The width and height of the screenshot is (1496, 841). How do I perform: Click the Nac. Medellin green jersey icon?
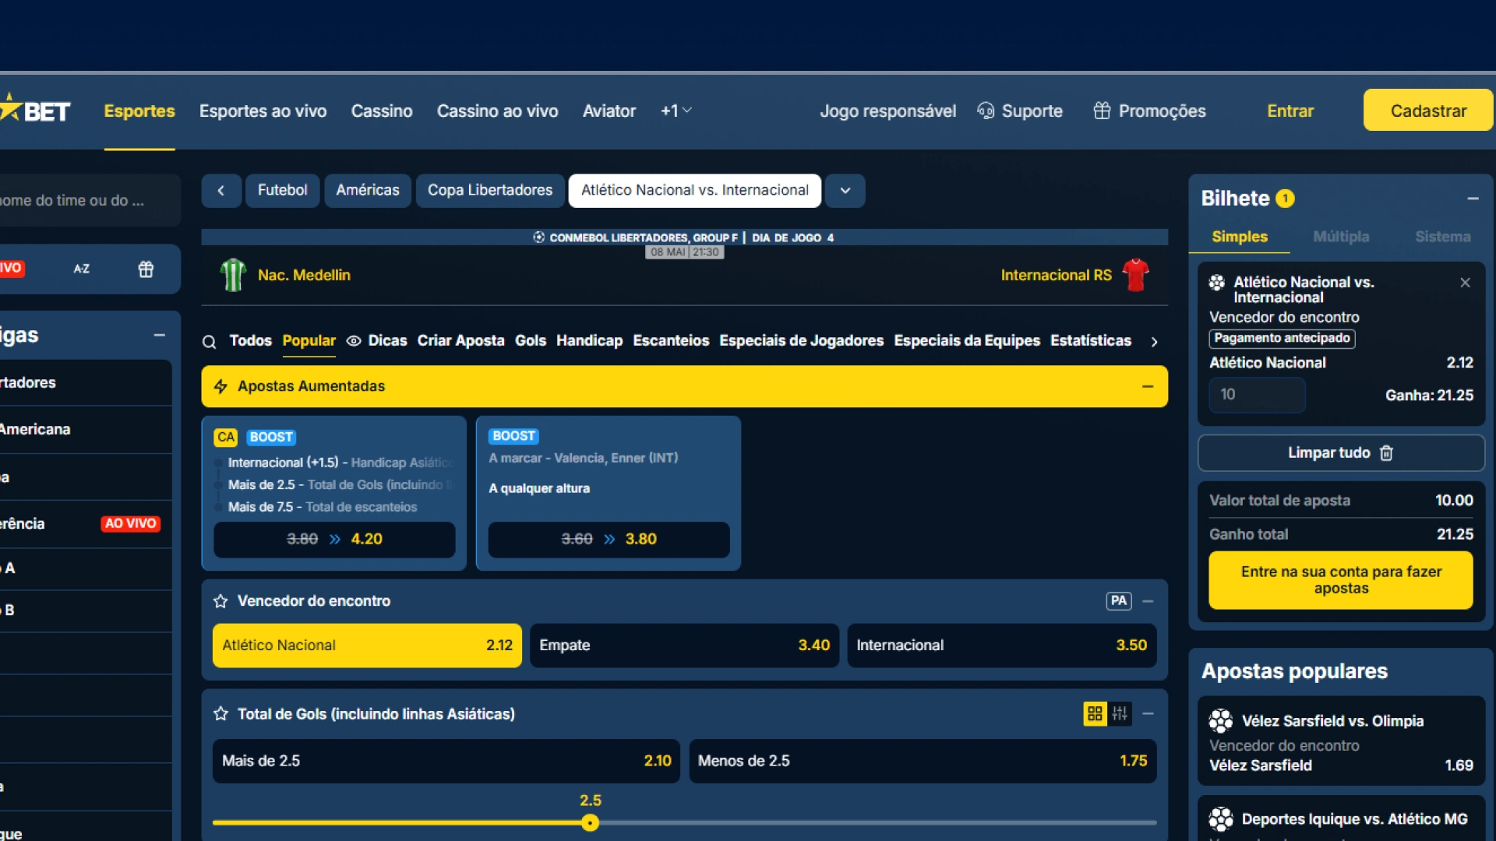232,275
